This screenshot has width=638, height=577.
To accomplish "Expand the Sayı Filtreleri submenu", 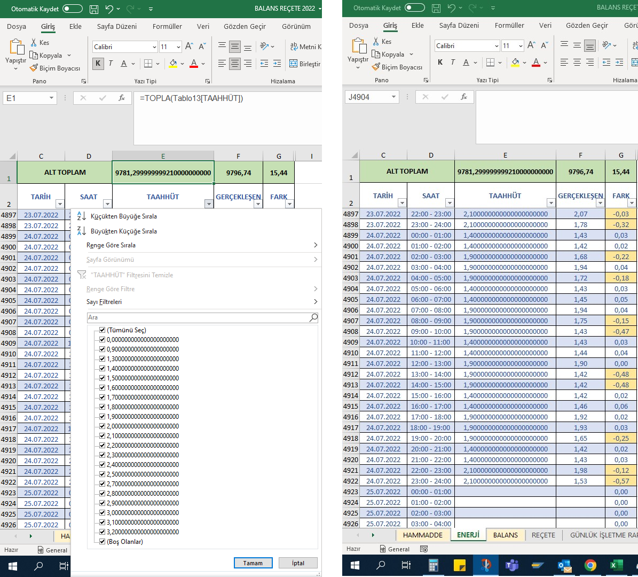I will click(202, 302).
